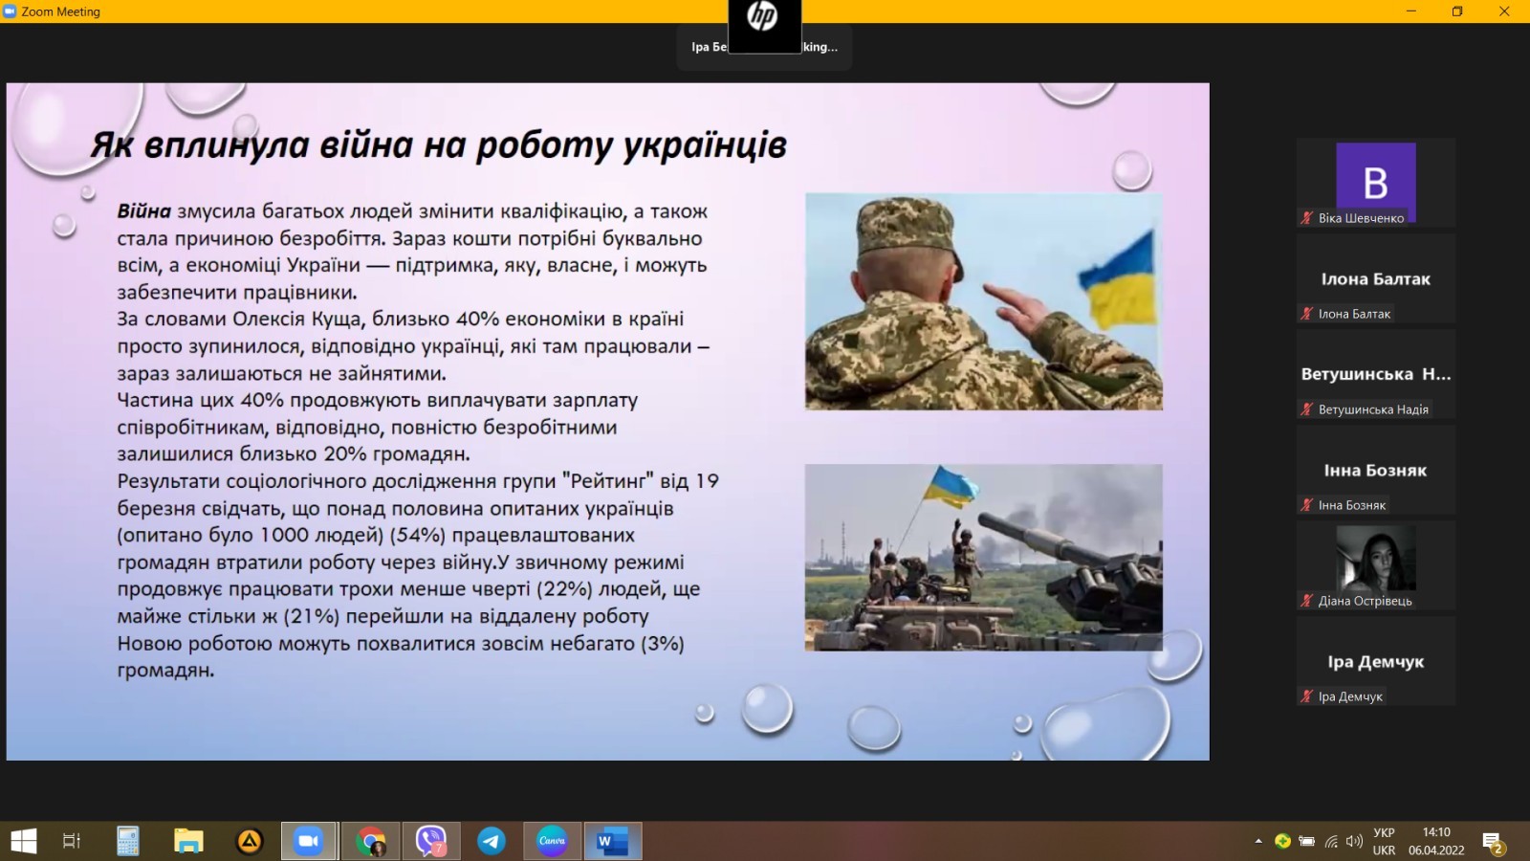Viewport: 1530px width, 861px height.
Task: Open the Calculator app in taskbar
Action: 127,841
